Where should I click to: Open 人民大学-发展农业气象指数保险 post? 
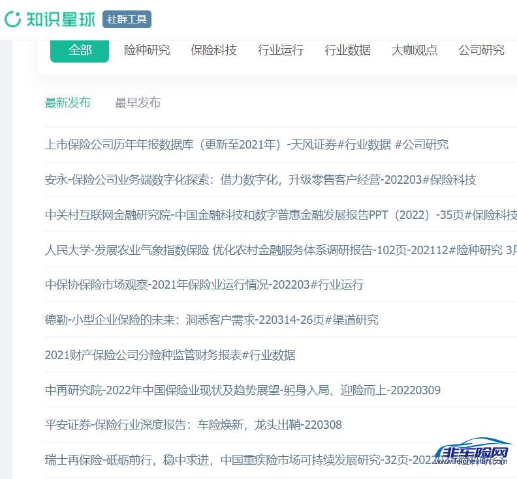(281, 250)
